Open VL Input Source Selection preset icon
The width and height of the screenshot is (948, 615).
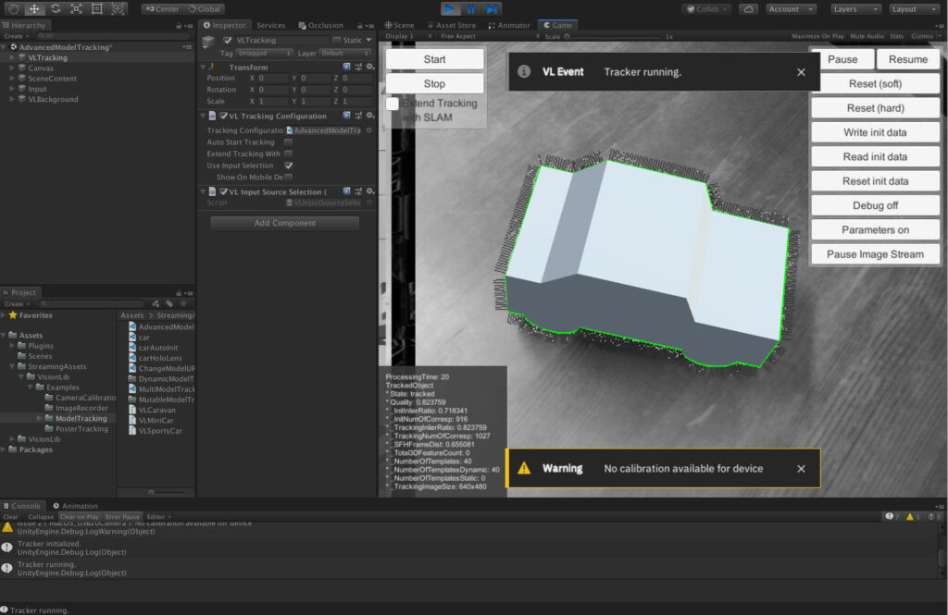tap(358, 191)
